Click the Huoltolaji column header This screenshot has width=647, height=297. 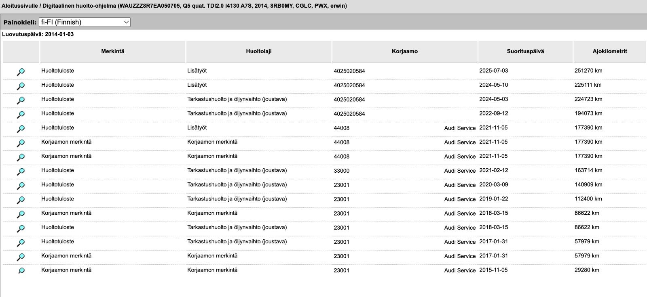(259, 51)
